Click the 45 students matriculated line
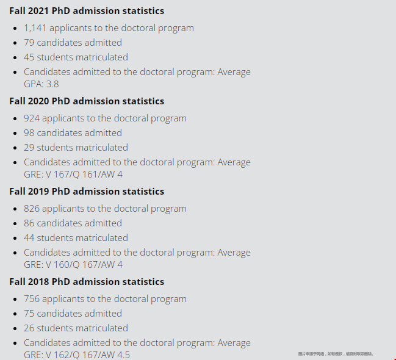 [x=76, y=57]
